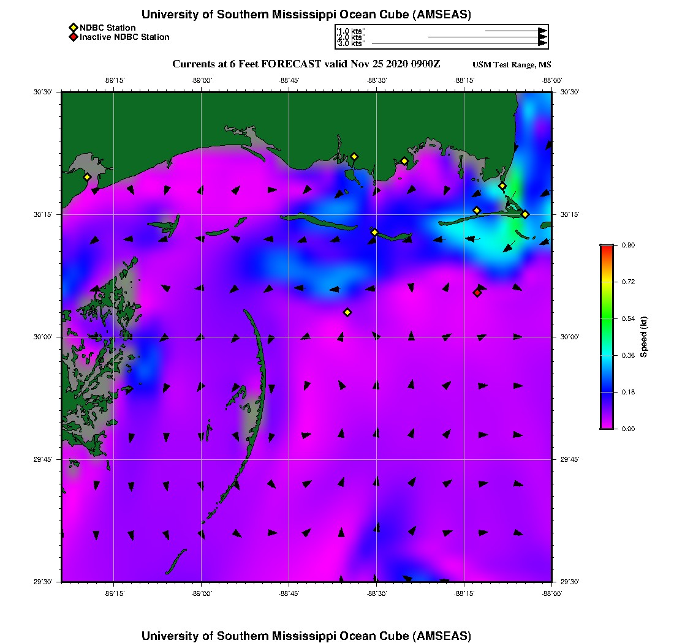Select the red inactive station marker on map
This screenshot has height=643, width=674.
(x=477, y=293)
